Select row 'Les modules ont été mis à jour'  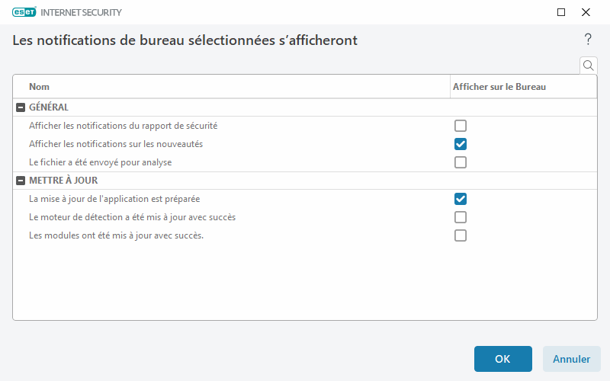[x=116, y=235]
